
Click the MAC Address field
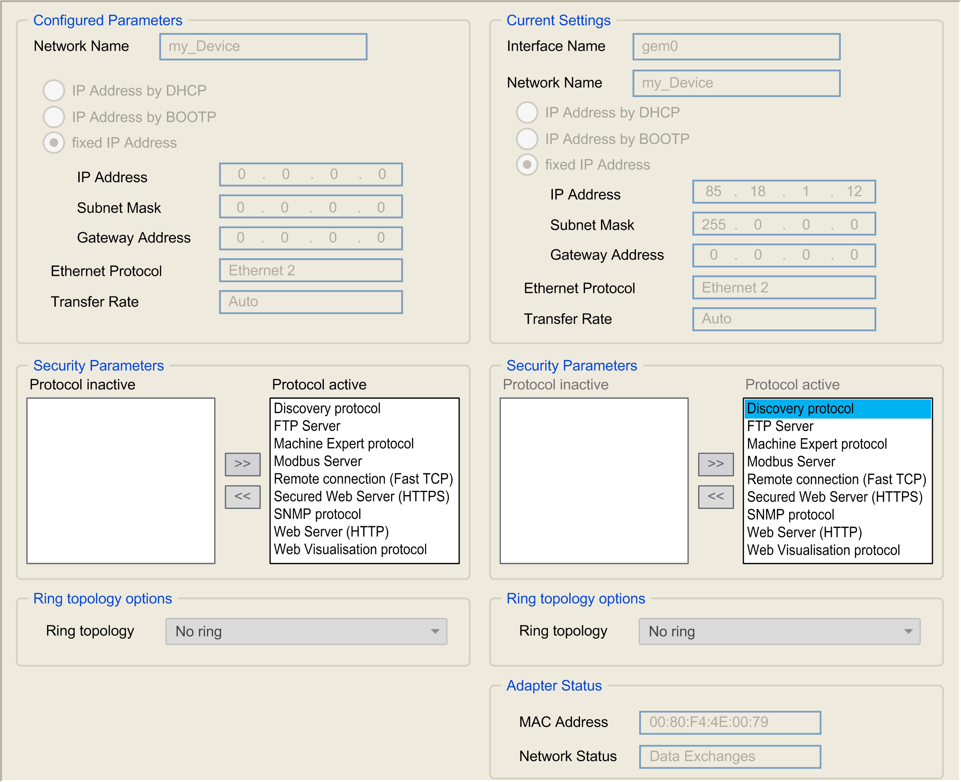(729, 722)
